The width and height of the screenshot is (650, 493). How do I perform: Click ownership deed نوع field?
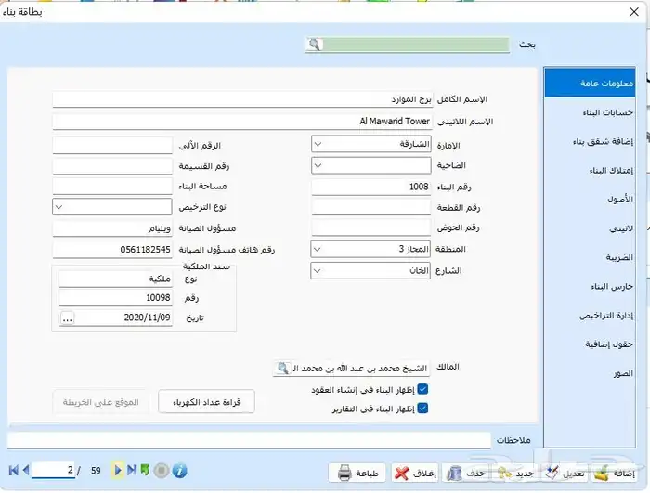coord(115,279)
